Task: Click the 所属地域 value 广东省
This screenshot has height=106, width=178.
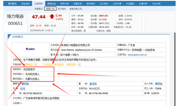Action: point(131,45)
